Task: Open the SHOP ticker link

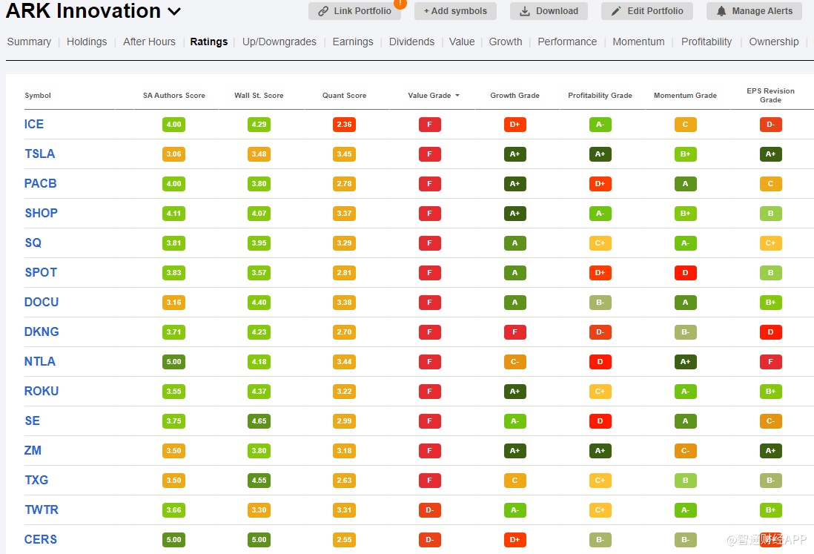Action: (x=41, y=214)
